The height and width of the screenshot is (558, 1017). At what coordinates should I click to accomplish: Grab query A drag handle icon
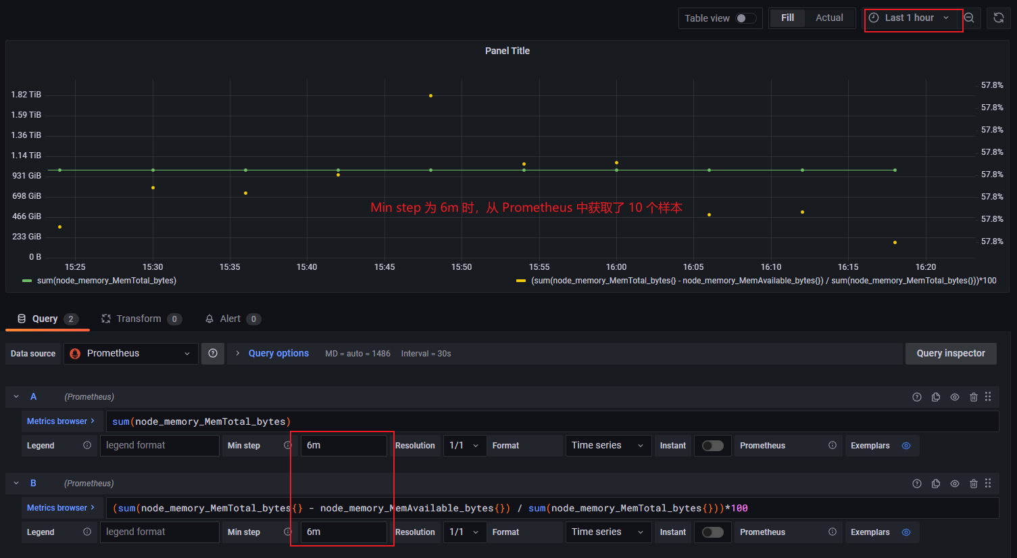[x=988, y=396]
